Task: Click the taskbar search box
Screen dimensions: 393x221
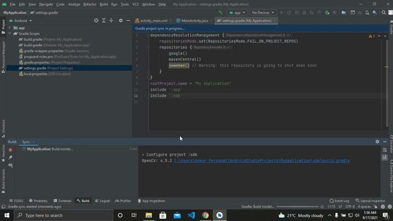Action: coord(64,215)
